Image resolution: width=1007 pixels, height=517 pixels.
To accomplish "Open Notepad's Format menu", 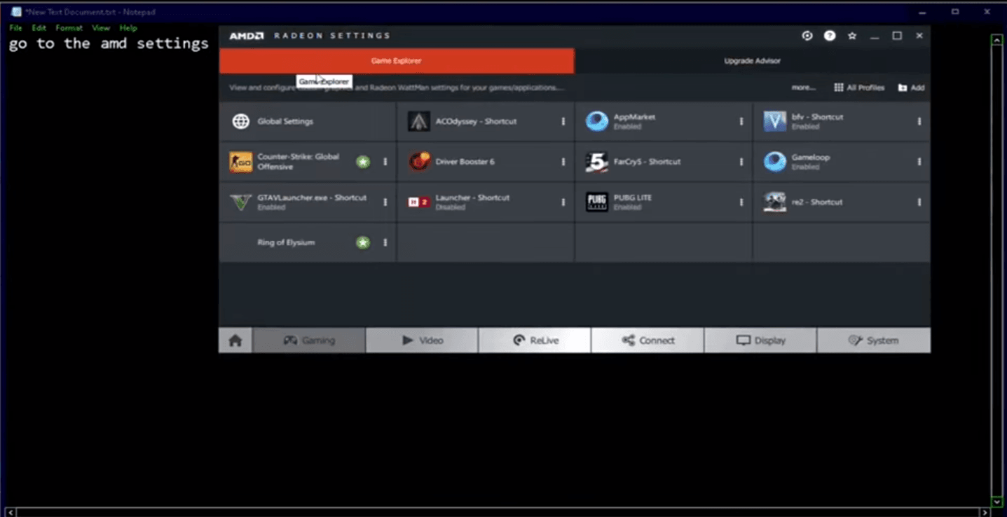I will pyautogui.click(x=69, y=28).
